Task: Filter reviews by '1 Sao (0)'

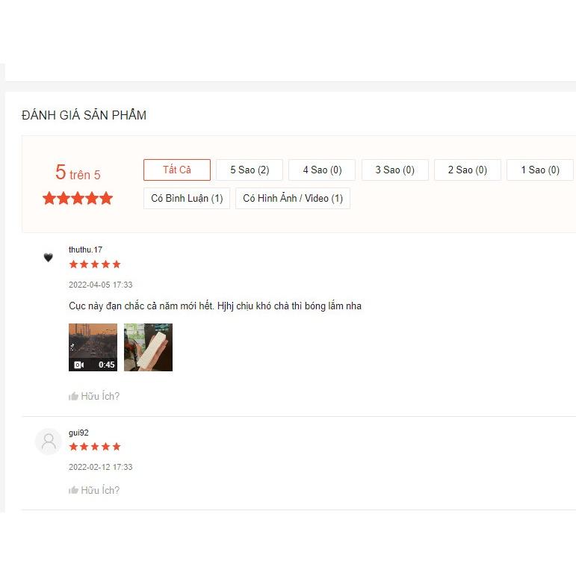Action: click(540, 170)
